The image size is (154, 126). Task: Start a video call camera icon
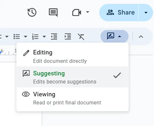pos(77,13)
